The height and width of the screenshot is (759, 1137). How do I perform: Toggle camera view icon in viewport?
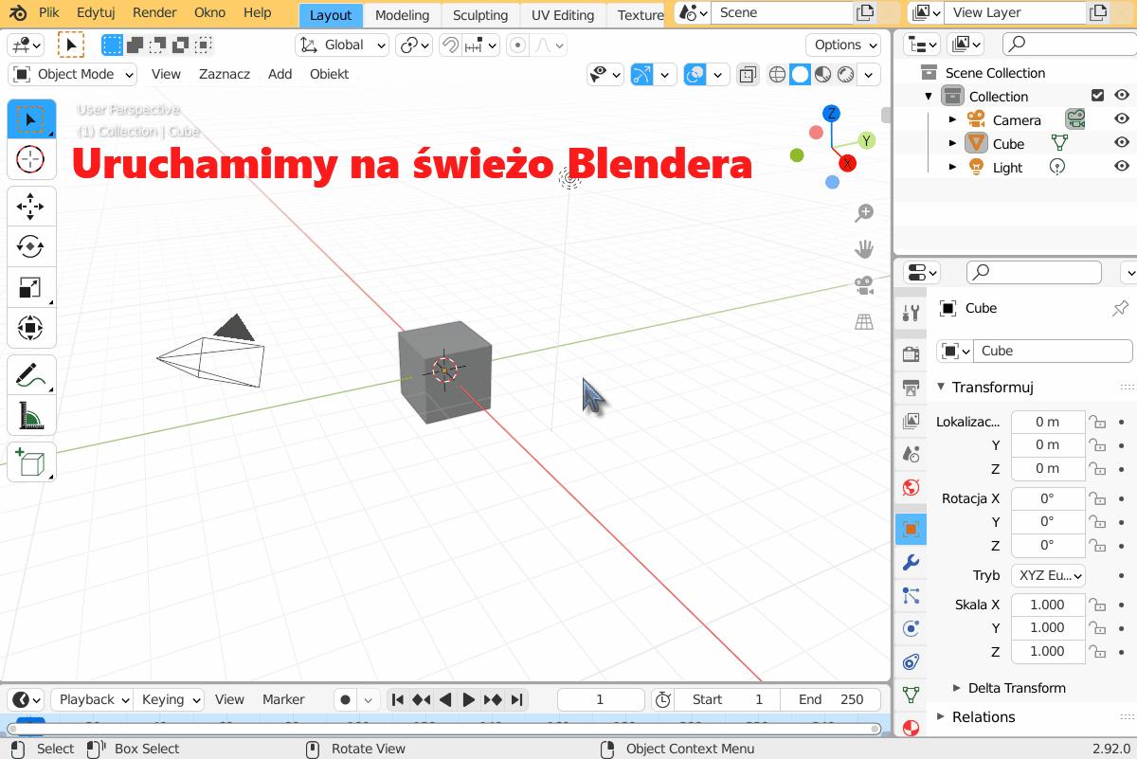click(863, 285)
